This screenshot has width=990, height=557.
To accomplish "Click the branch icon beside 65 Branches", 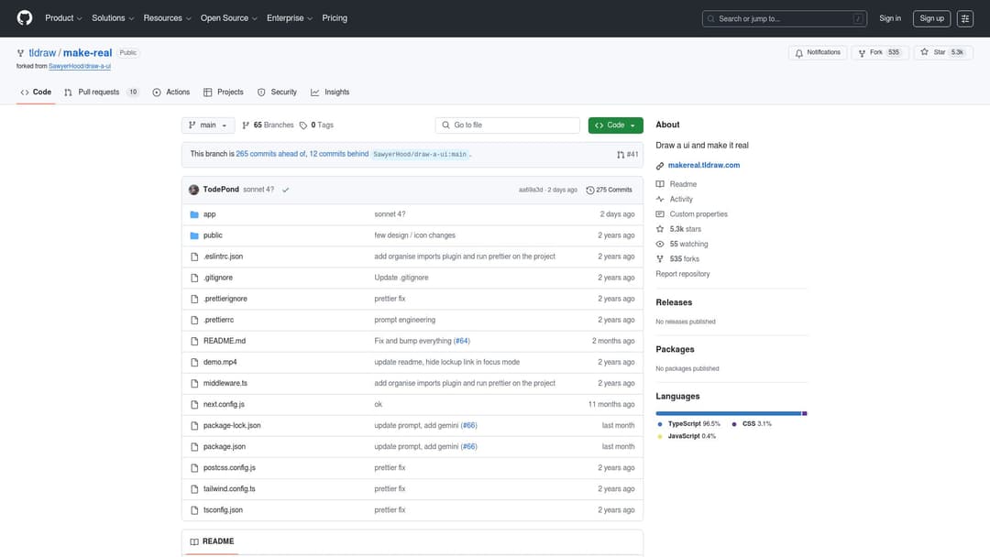I will [x=246, y=126].
